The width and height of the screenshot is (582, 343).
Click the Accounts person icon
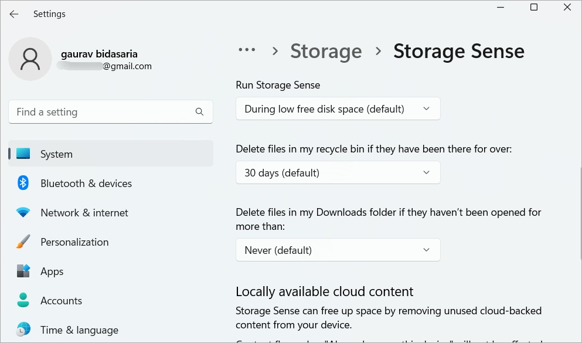click(x=23, y=301)
